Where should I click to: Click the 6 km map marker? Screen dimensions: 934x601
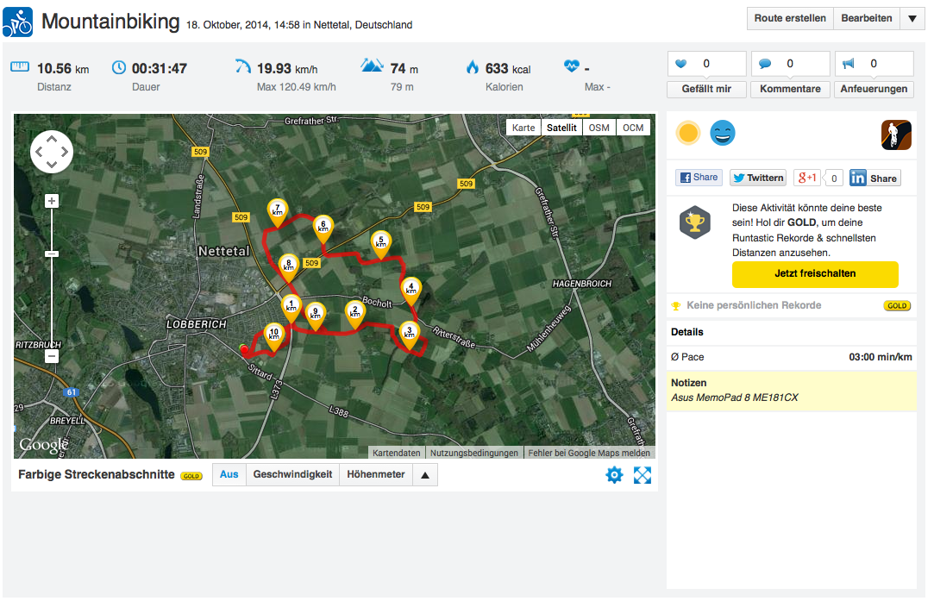[x=323, y=229]
